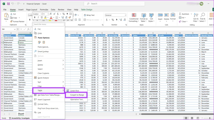Click the Search the menus field
The image size is (214, 120).
coord(49,24)
